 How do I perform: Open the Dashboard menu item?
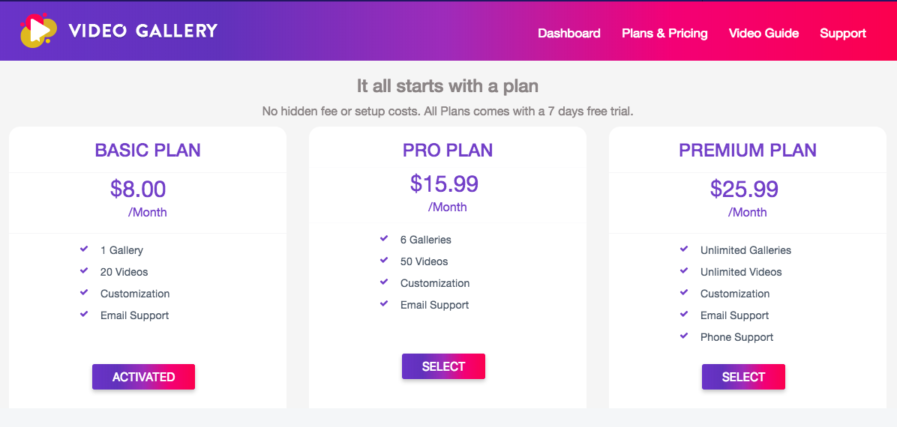point(569,33)
